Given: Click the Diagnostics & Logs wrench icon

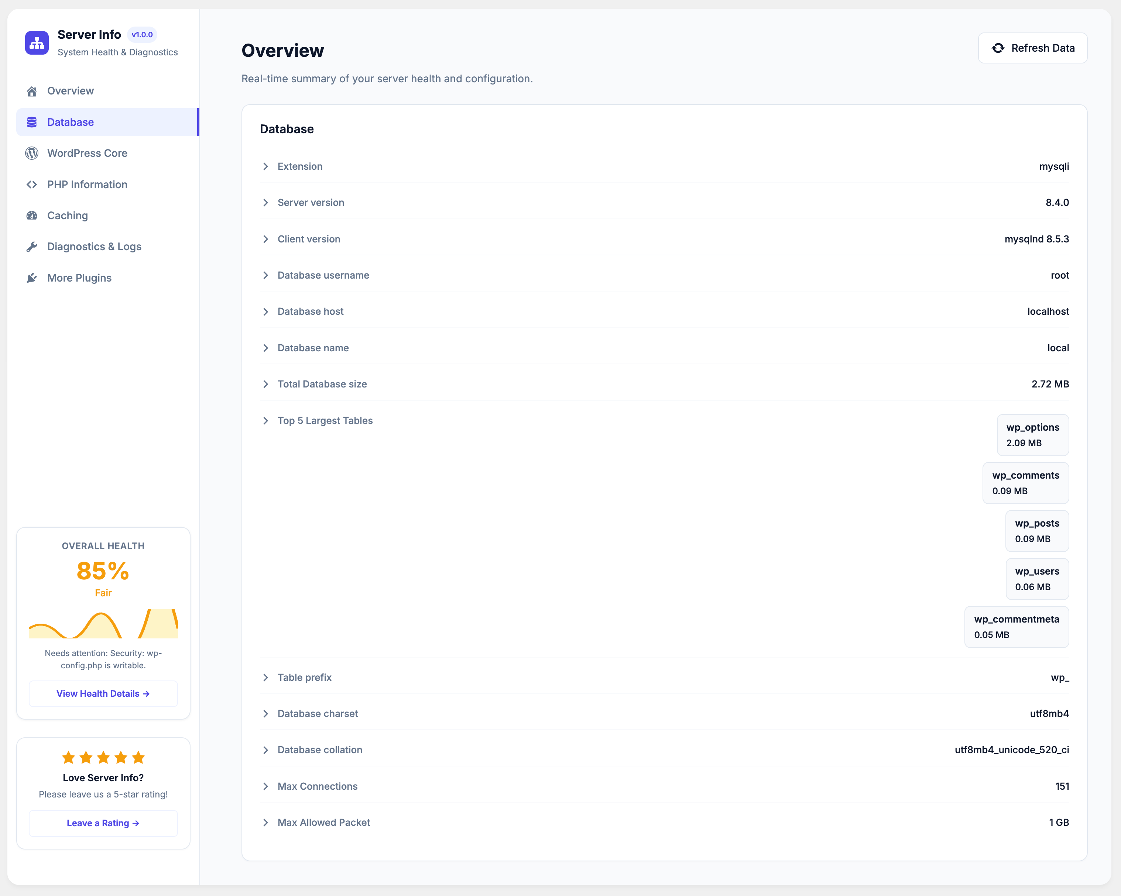Looking at the screenshot, I should point(32,247).
